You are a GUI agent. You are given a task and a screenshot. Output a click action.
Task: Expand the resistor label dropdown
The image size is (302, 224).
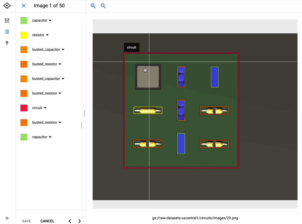point(47,35)
